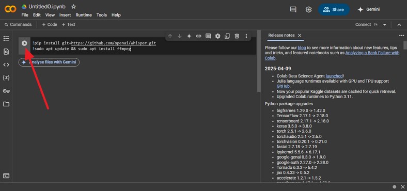
Task: Copy link to cell icon
Action: [x=198, y=36]
